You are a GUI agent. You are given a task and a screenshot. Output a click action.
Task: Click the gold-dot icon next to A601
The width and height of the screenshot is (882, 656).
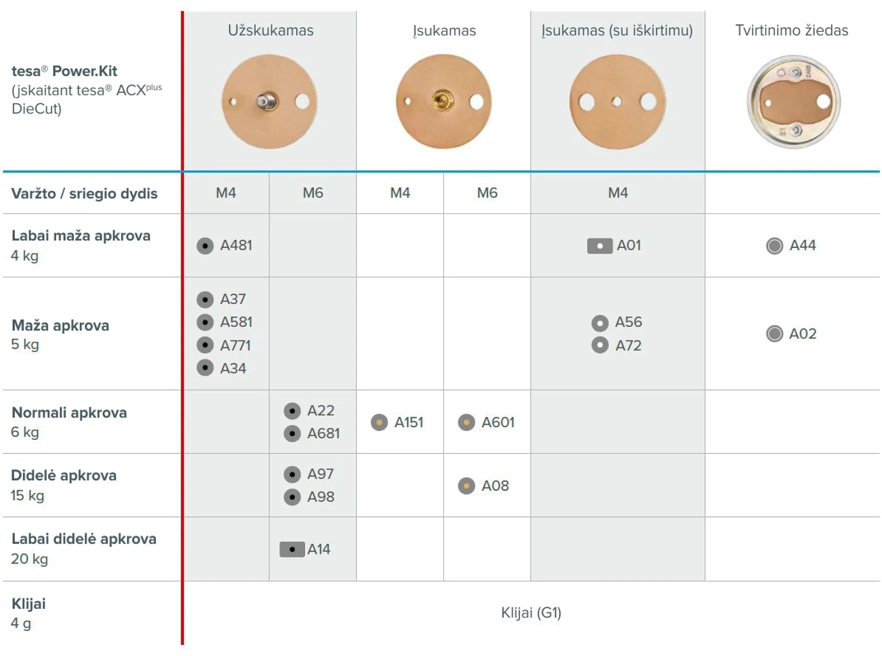pyautogui.click(x=466, y=423)
